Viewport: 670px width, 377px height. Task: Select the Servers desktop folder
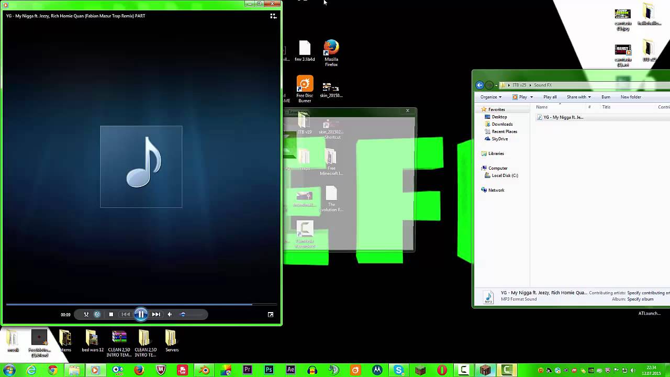click(x=172, y=341)
